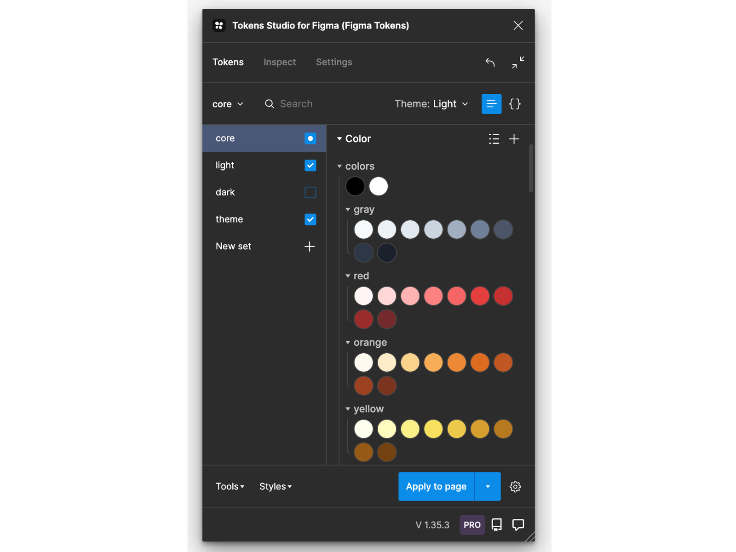736x552 pixels.
Task: Open settings gear icon at bottom
Action: point(515,487)
